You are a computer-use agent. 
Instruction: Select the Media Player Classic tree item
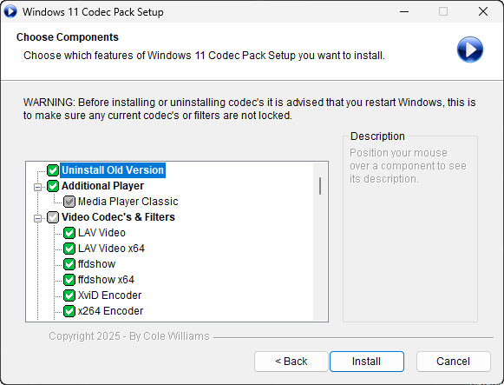click(x=128, y=202)
